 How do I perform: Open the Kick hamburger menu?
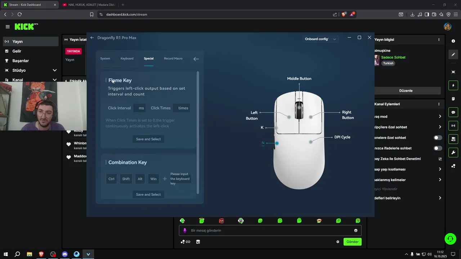click(x=8, y=27)
